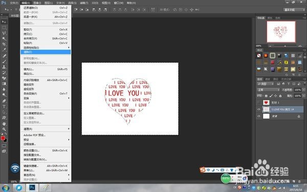Open the layer filter type dropdown
Image resolution: width=307 pixels, height=192 pixels.
[x=265, y=84]
